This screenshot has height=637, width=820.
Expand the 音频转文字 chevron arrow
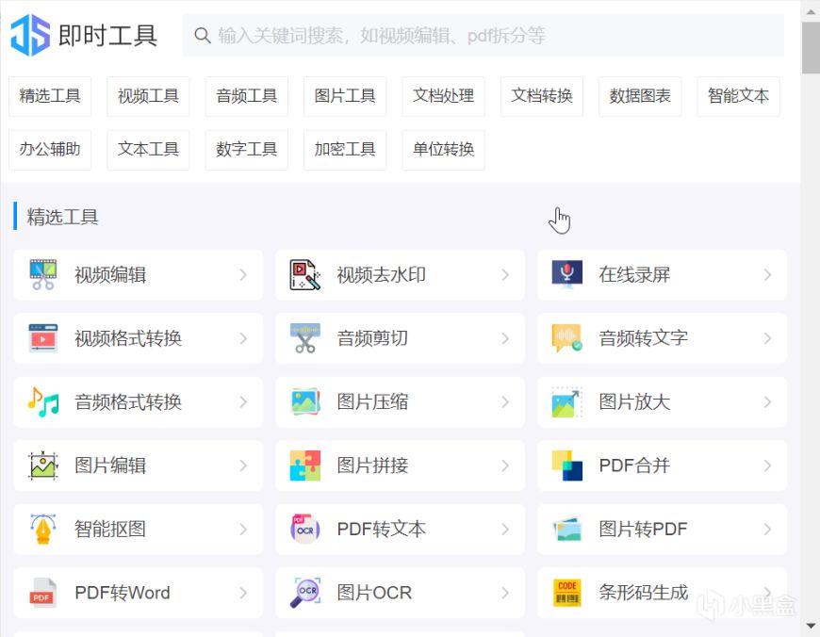767,338
